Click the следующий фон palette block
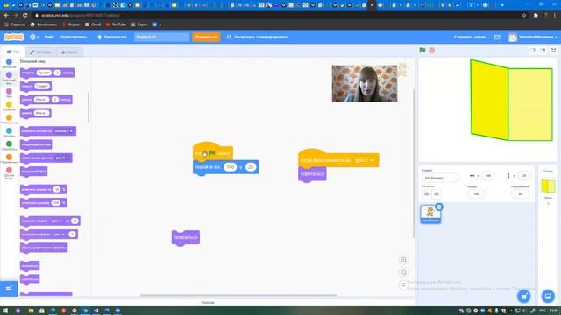The image size is (561, 315). pyautogui.click(x=34, y=171)
